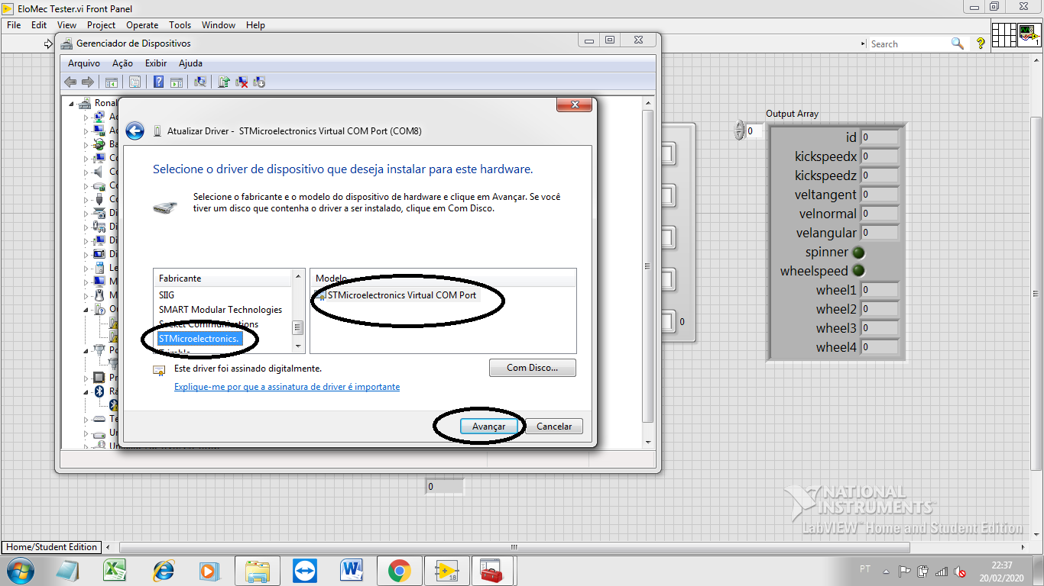The height and width of the screenshot is (586, 1044).
Task: Open TeamViewer from the taskbar
Action: point(305,571)
